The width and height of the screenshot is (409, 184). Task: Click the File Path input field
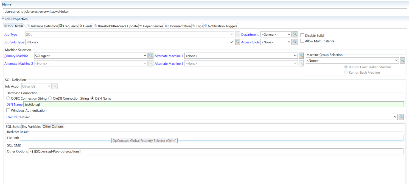212,138
